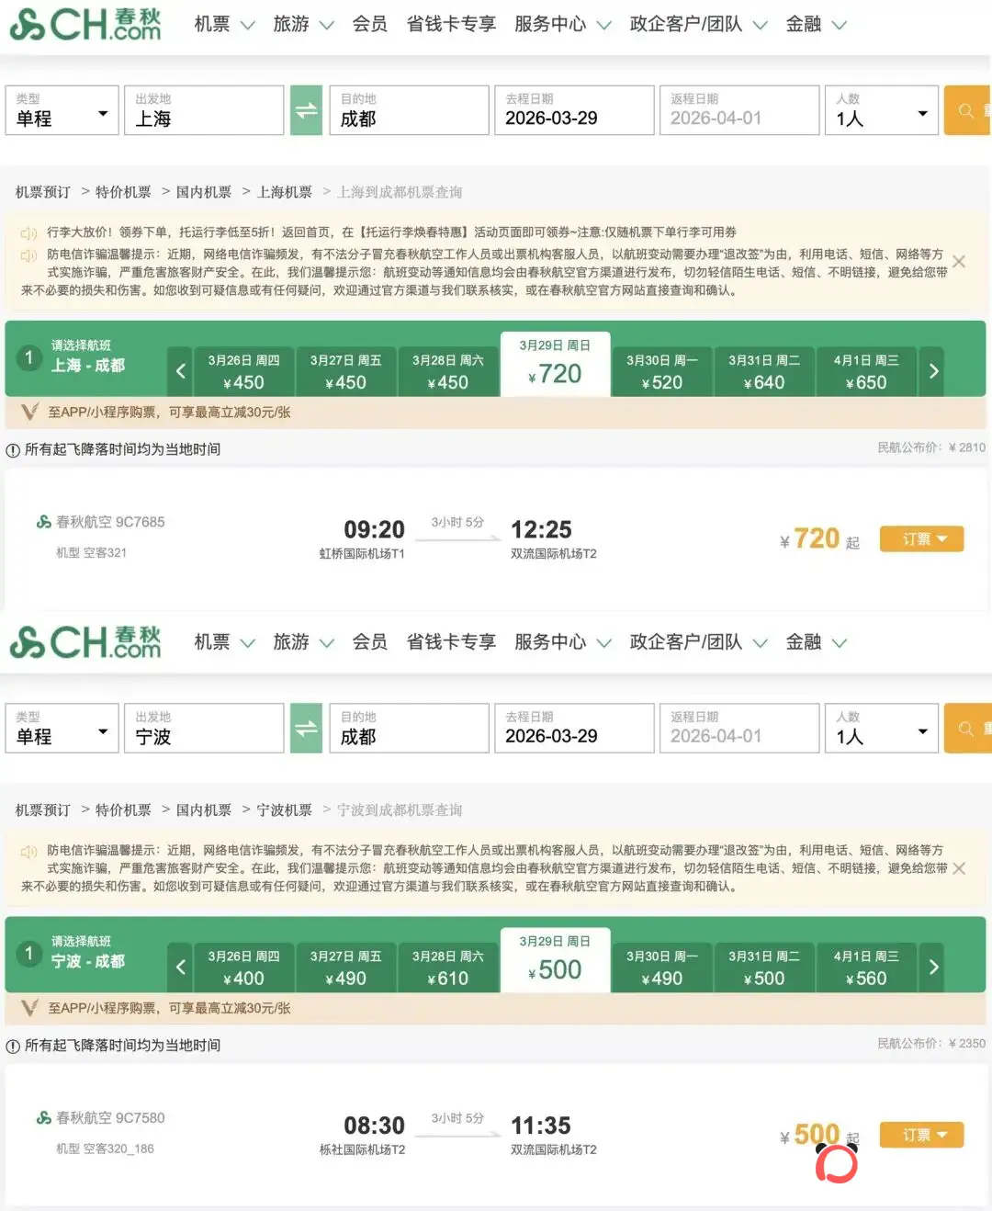Click the search magnifier to query flights
Screen dimensions: 992x1211
click(965, 110)
